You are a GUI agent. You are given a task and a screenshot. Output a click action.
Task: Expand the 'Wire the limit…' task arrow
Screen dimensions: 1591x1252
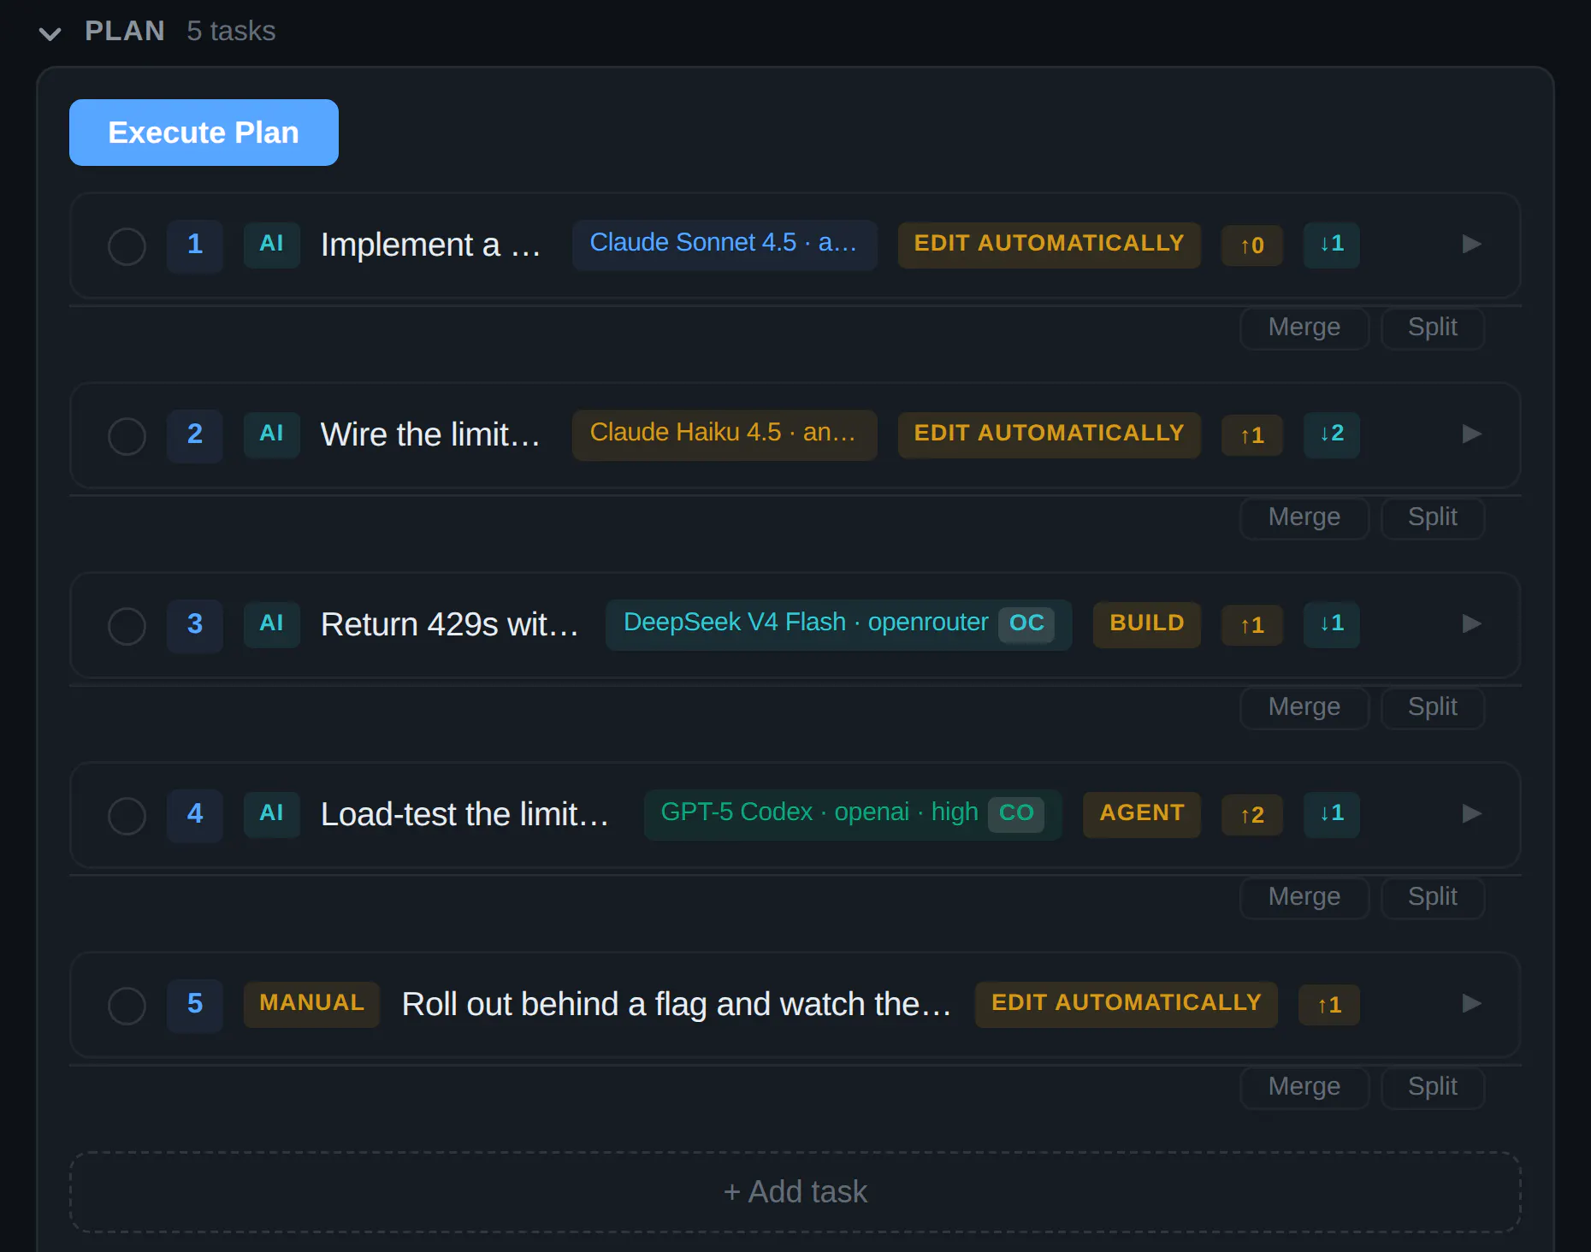coord(1471,434)
